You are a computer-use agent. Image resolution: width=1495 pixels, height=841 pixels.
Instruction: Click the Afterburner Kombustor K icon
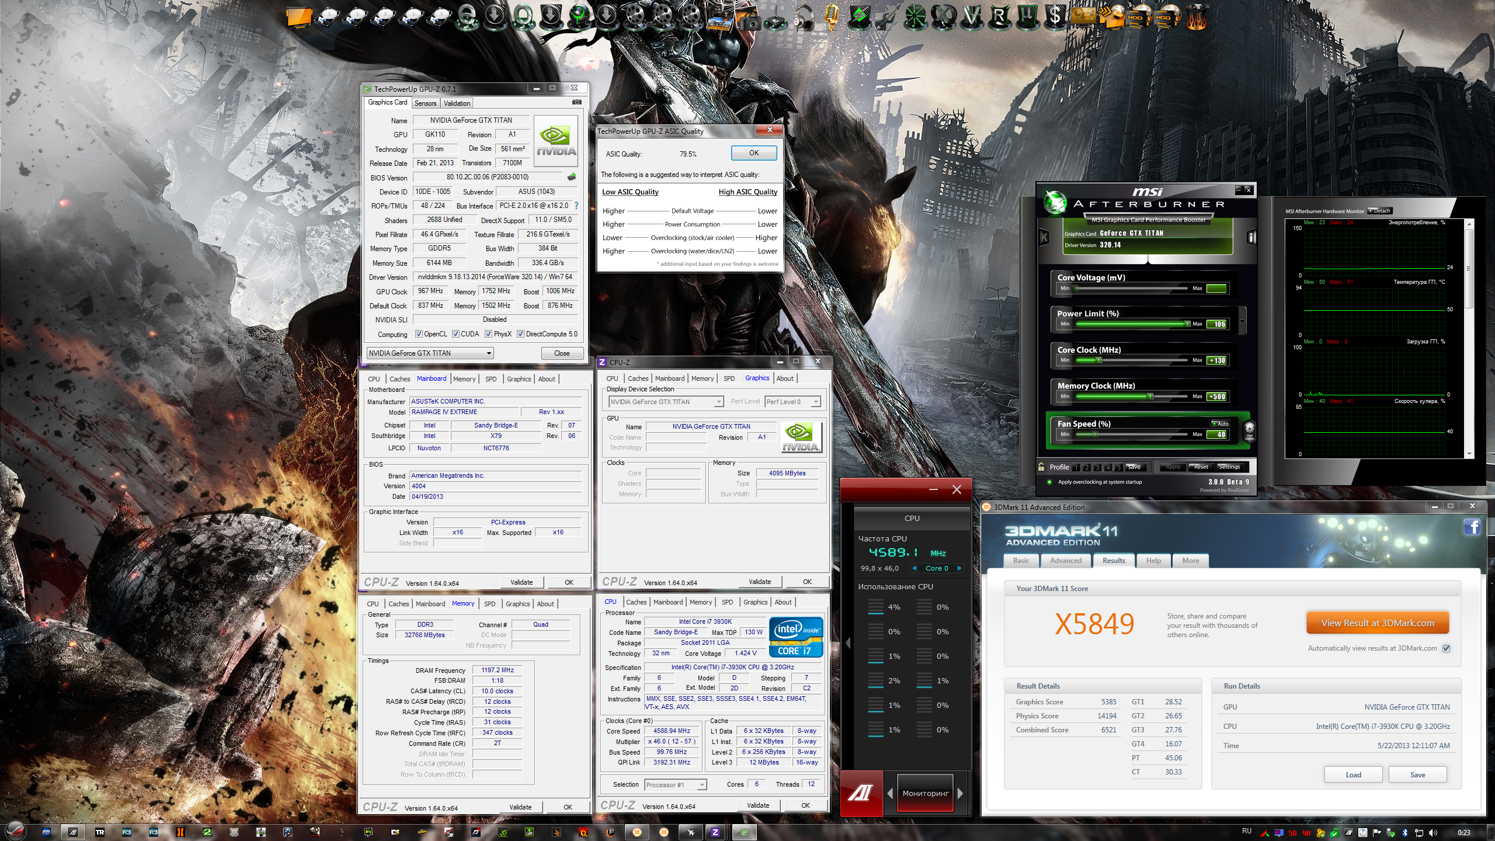pyautogui.click(x=1045, y=237)
